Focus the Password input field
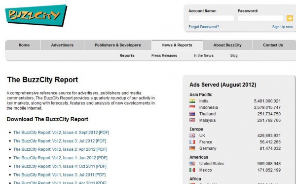This screenshot has width=296, height=184. pos(260,18)
